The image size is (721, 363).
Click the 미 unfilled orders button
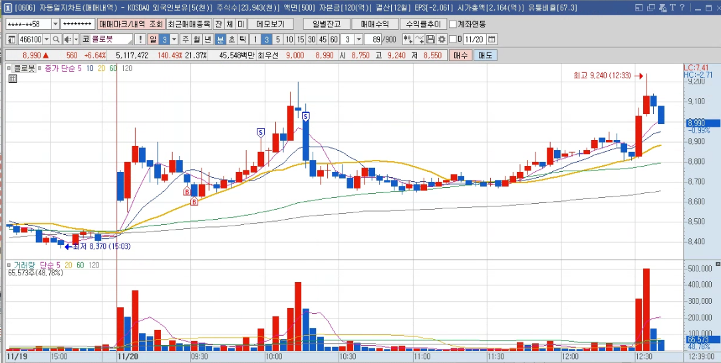(x=241, y=25)
